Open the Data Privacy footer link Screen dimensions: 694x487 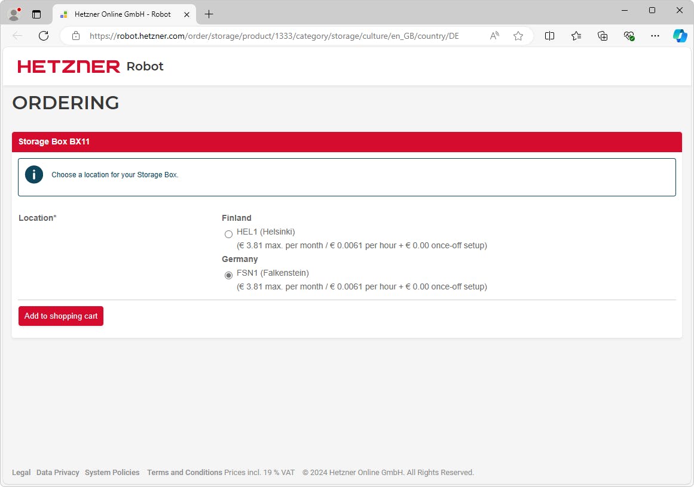tap(57, 473)
